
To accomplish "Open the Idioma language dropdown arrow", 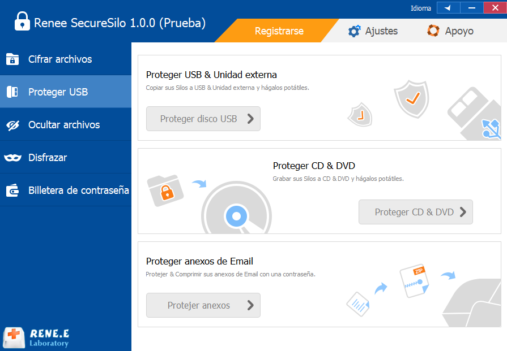I will (x=448, y=8).
